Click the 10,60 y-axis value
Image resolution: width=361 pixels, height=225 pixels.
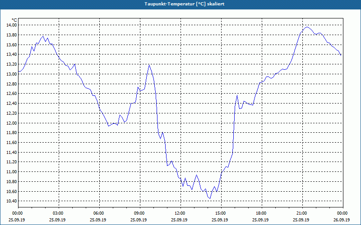click(12, 191)
